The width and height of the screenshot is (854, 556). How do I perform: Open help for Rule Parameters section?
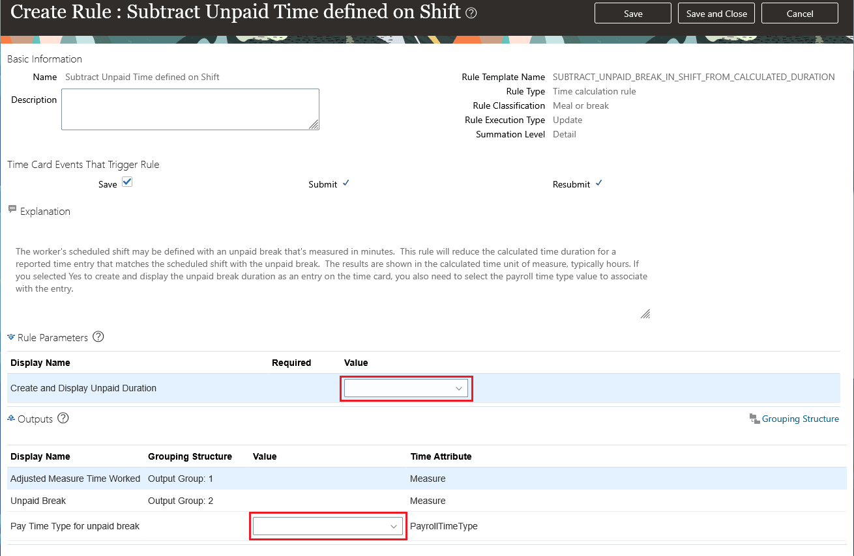tap(98, 337)
